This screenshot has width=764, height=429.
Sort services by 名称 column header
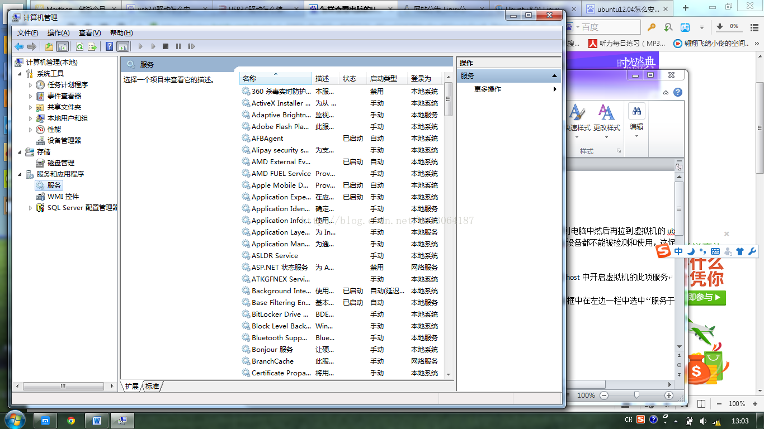click(x=276, y=79)
